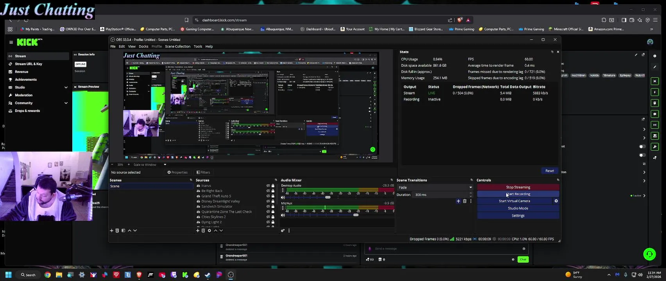This screenshot has width=666, height=281.
Task: Open scene filters icon in Scenes toolbar
Action: click(x=123, y=231)
